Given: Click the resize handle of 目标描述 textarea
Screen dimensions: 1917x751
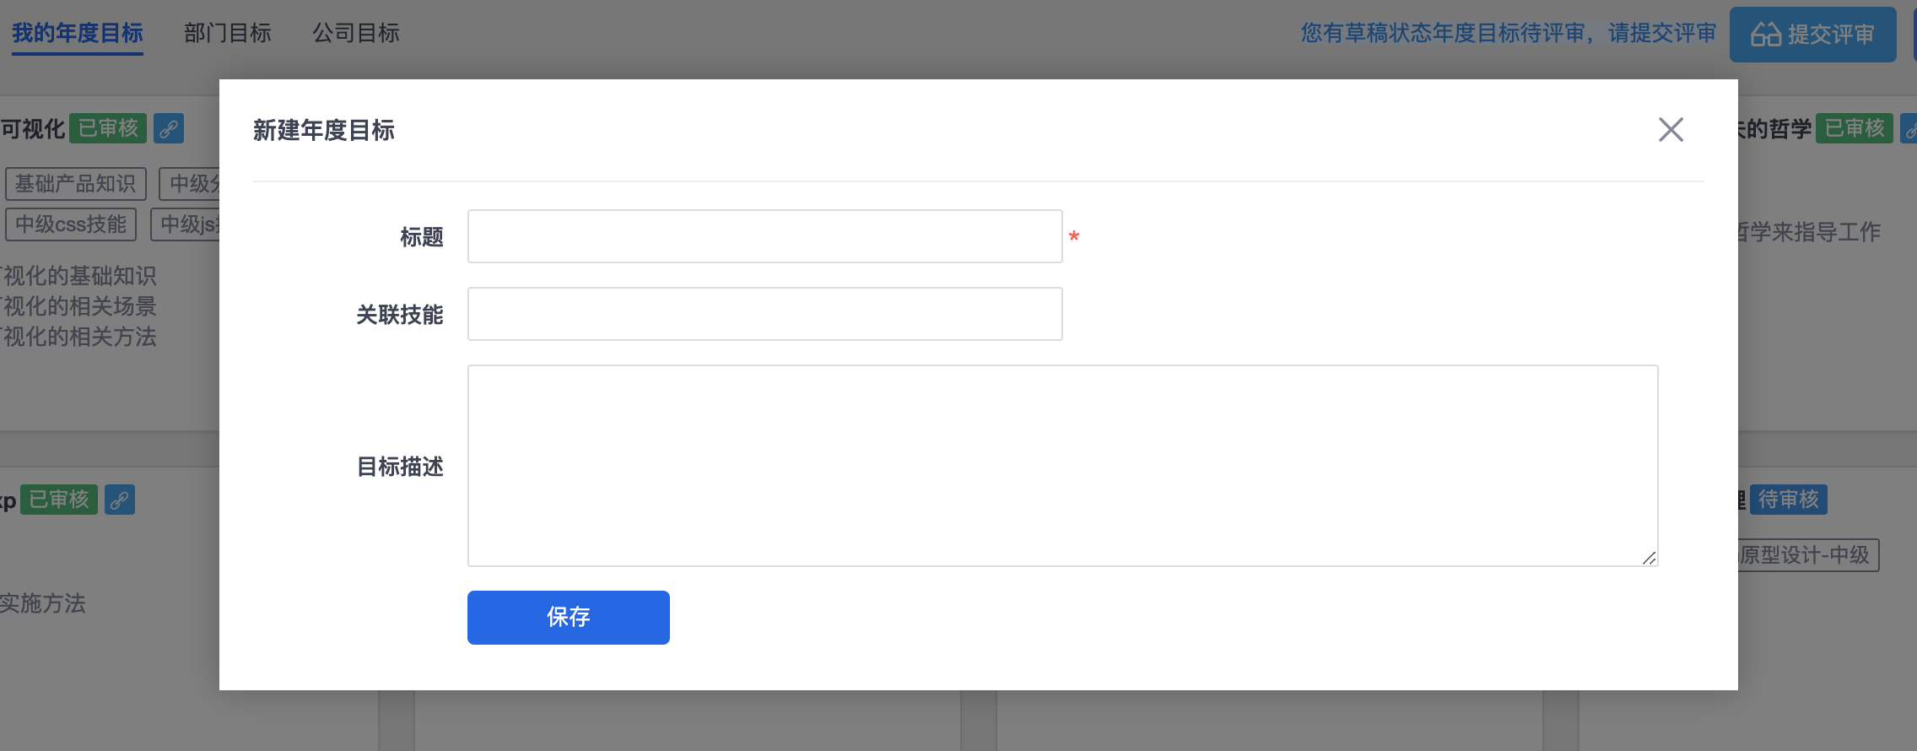Looking at the screenshot, I should point(1649,558).
